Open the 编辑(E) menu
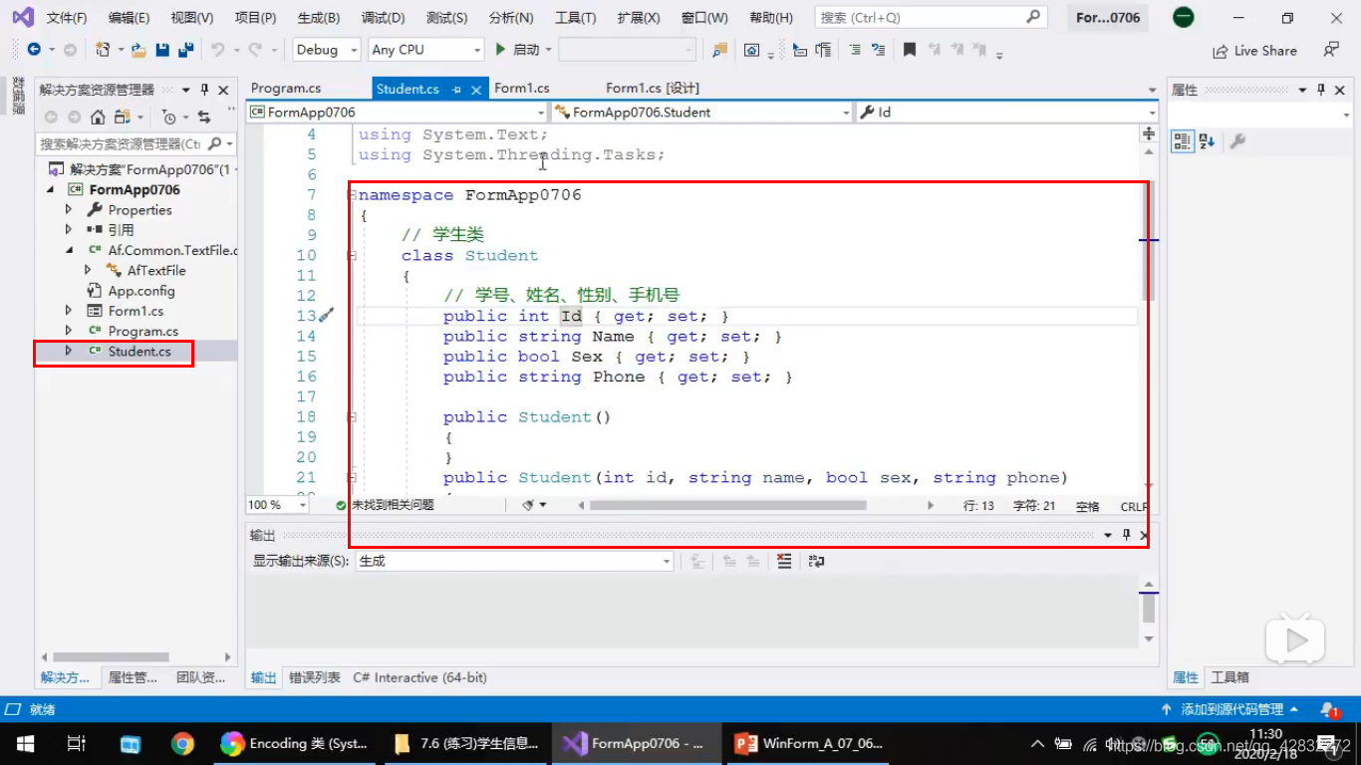The height and width of the screenshot is (765, 1361). click(129, 18)
